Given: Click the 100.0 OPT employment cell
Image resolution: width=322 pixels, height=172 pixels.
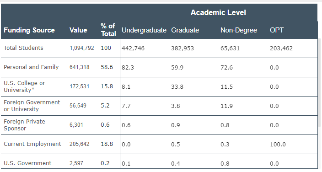Looking at the screenshot, I should coord(278,144).
